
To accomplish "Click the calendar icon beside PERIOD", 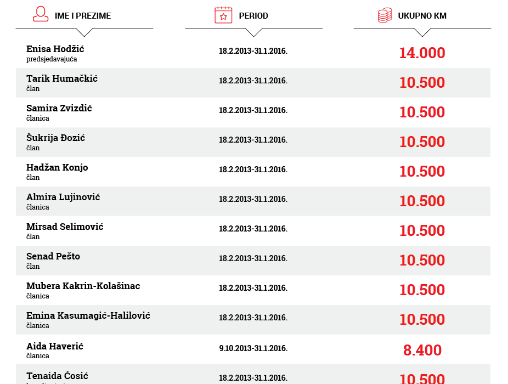I will tap(223, 15).
